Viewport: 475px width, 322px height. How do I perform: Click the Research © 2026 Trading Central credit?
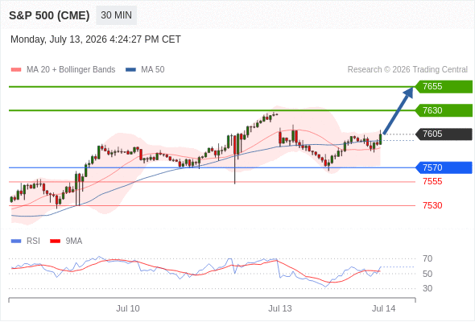click(x=407, y=70)
